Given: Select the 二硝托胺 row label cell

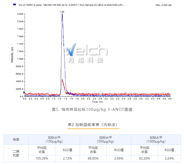Looking at the screenshot, I should coord(16,153).
